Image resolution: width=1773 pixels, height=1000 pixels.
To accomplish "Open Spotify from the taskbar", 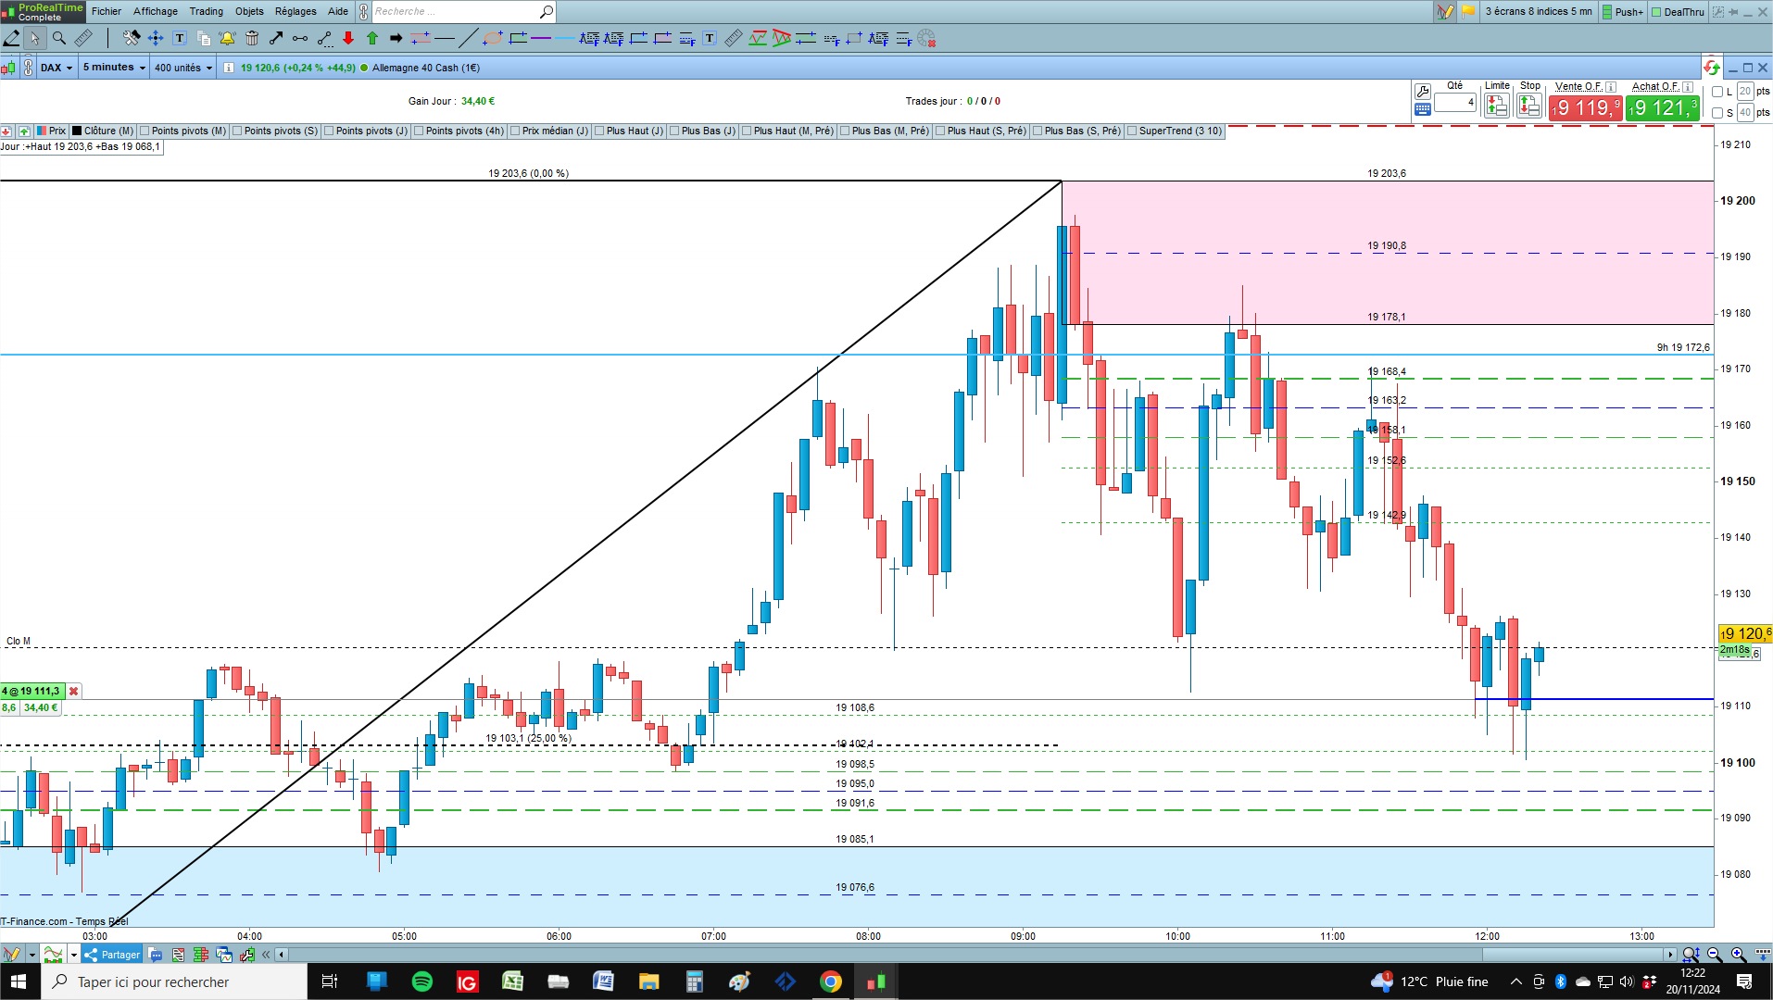I will [x=421, y=981].
